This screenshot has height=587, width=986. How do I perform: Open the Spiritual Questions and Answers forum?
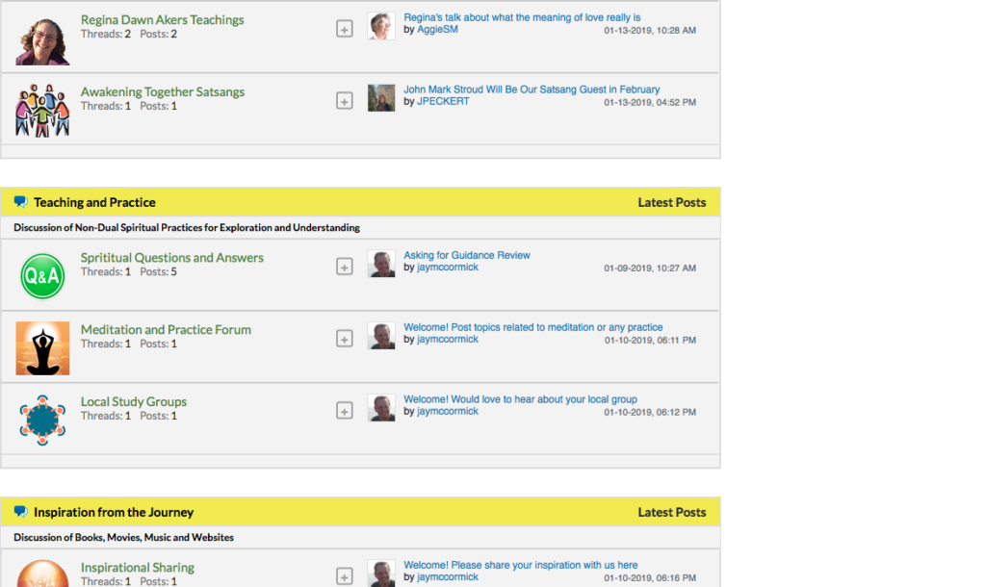(x=171, y=258)
